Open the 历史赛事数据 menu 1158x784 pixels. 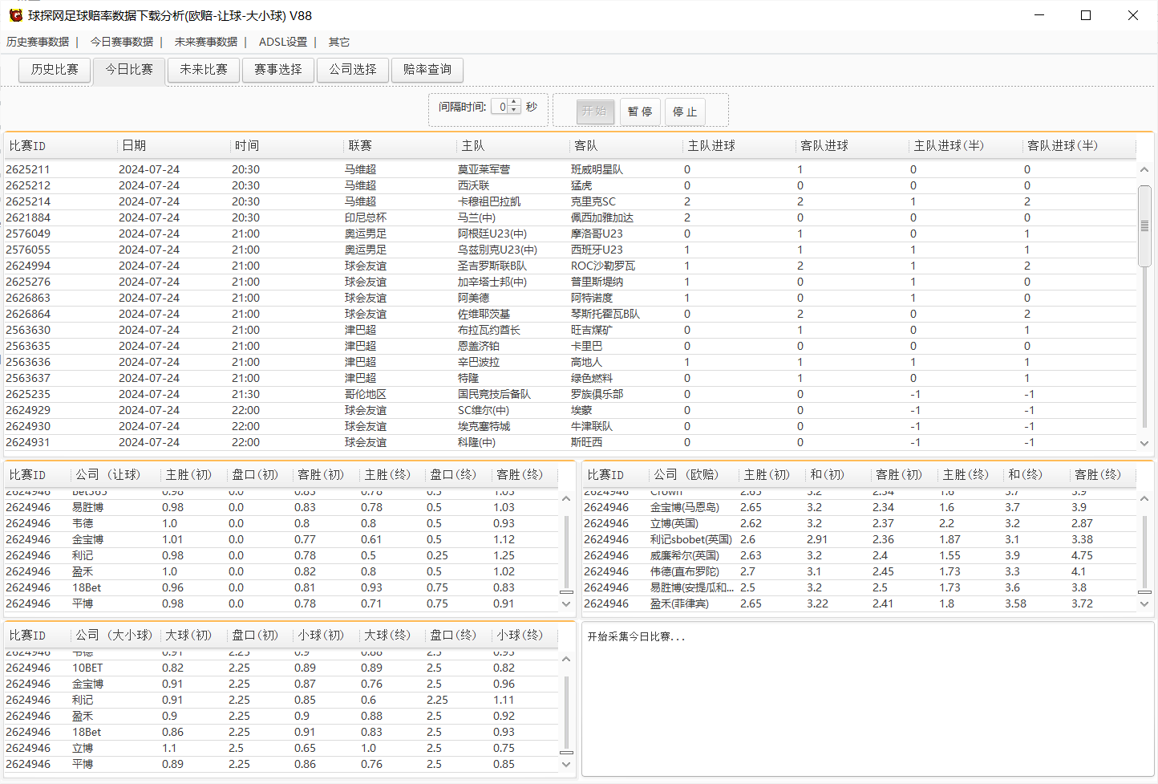(38, 42)
